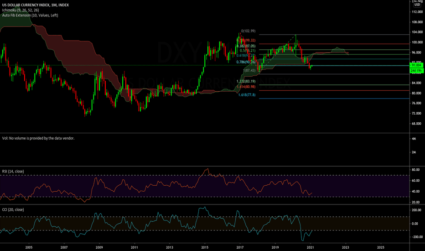Click 96.000 on the price axis
Screen dimensions: 425x251
417,52
